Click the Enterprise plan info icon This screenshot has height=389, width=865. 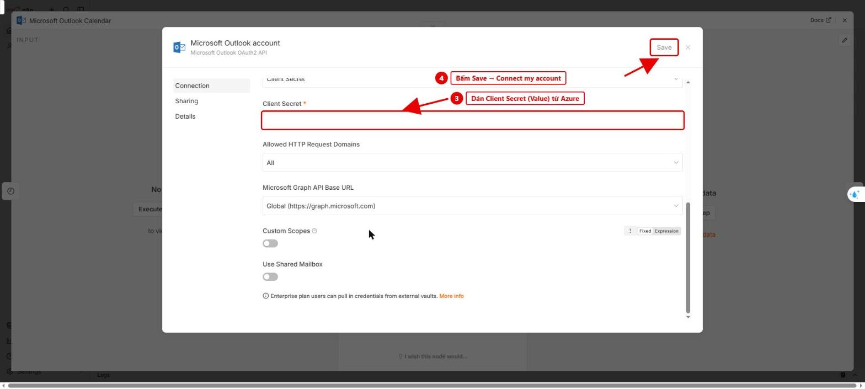pos(266,296)
